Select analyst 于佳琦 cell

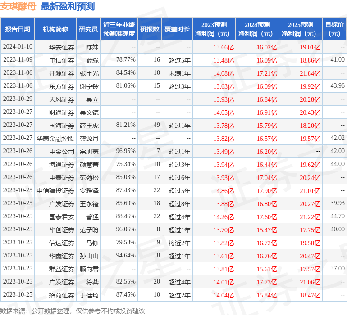click(x=89, y=295)
